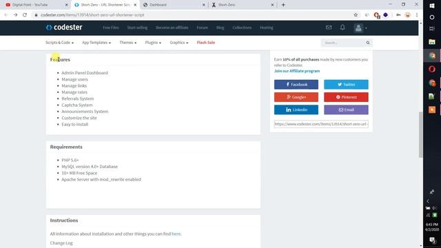Click the search magnifier icon
Viewport: 441px width, 248px height.
(x=367, y=43)
